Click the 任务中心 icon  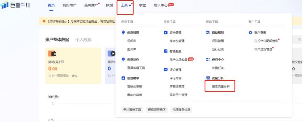[208, 60]
